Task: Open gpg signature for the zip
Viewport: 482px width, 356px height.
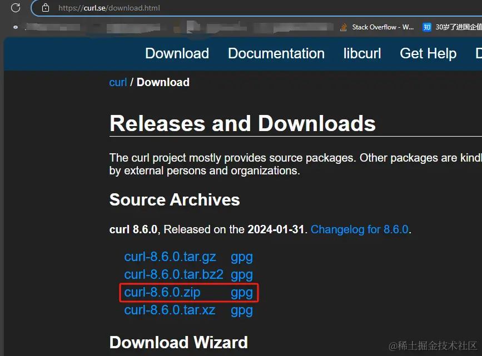Action: pos(242,293)
